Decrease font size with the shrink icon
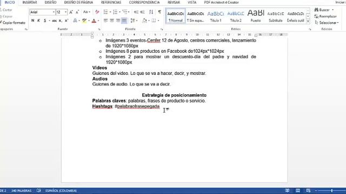 77,12
